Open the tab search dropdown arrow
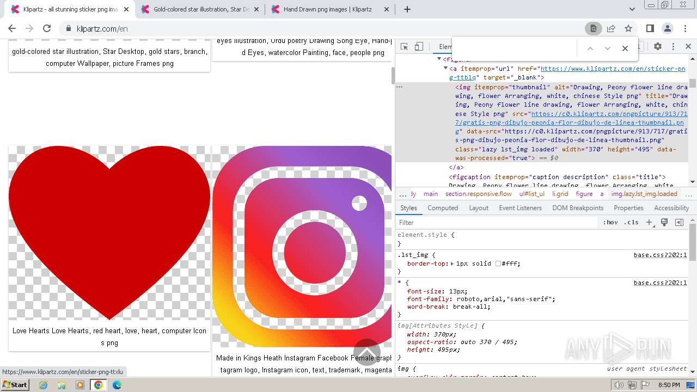This screenshot has width=697, height=392. pyautogui.click(x=632, y=9)
